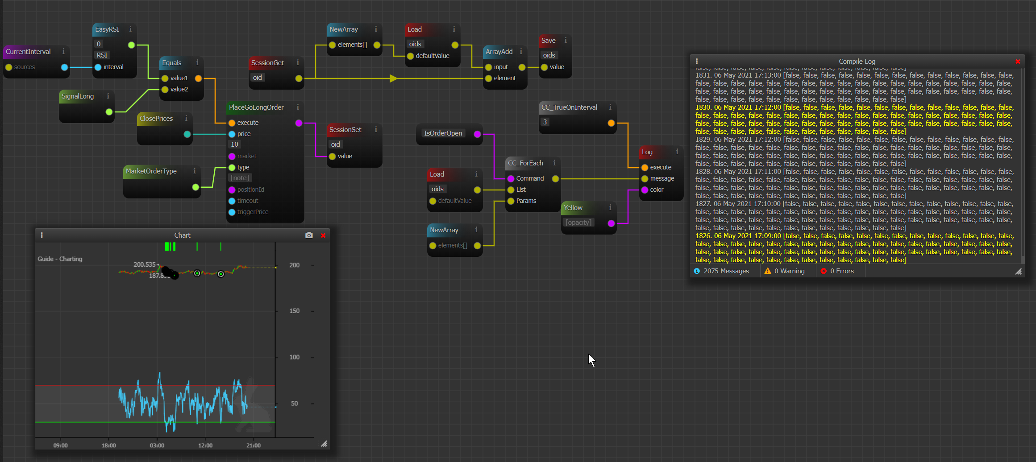Image resolution: width=1036 pixels, height=462 pixels.
Task: Open info icon on Yellow node
Action: point(610,207)
